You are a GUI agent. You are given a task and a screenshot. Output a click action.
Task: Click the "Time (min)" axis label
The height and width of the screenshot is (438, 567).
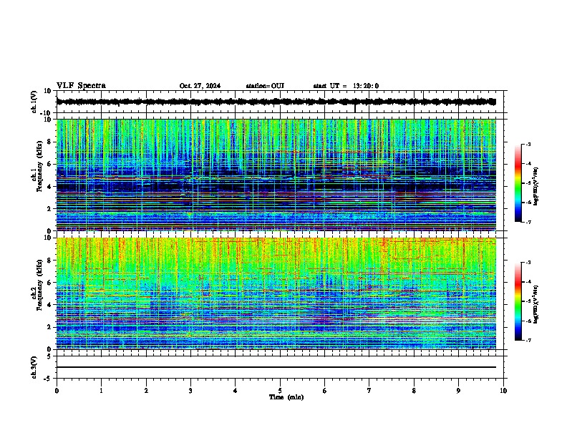[286, 397]
